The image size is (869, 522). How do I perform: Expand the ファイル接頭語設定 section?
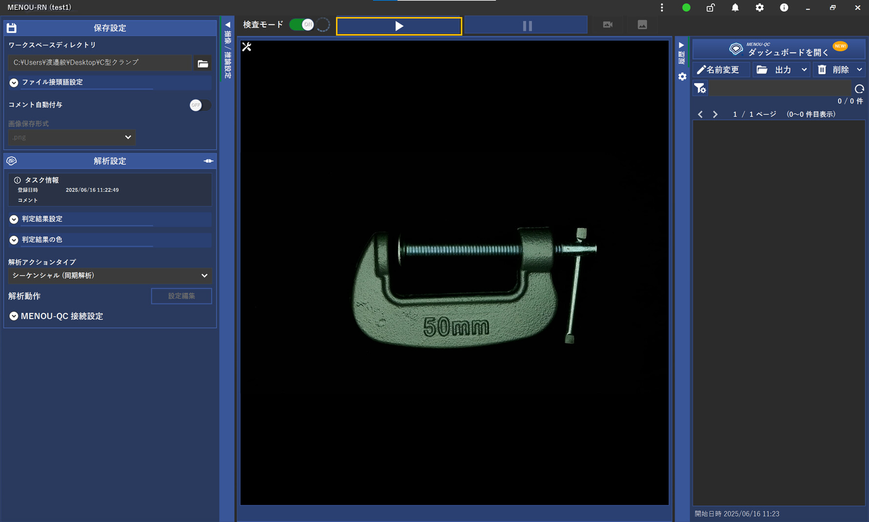14,83
